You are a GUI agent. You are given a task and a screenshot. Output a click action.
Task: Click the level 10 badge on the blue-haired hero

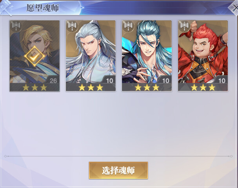165,80
